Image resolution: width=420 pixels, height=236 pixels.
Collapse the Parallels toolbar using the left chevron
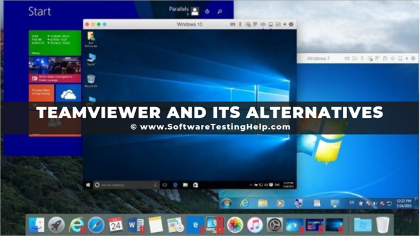(x=284, y=24)
